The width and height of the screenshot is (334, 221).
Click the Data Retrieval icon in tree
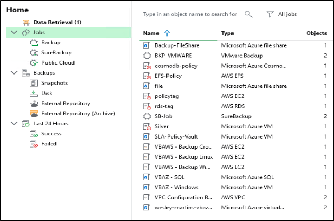click(26, 22)
